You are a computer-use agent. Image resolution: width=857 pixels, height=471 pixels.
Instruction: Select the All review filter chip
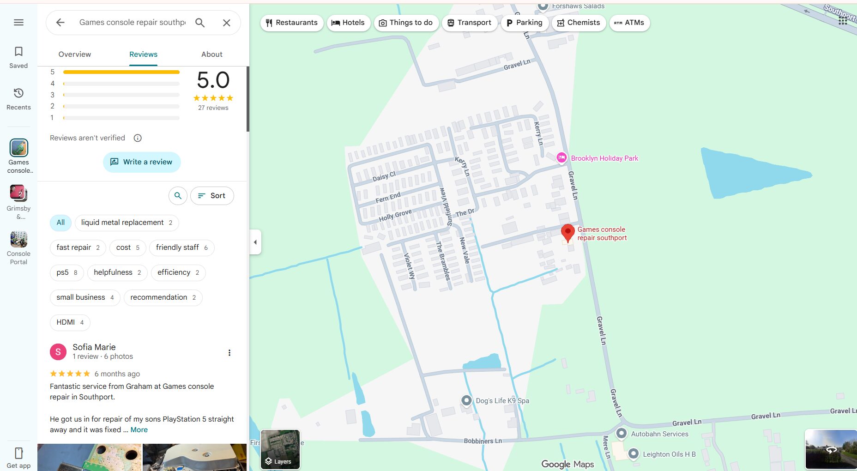point(60,223)
